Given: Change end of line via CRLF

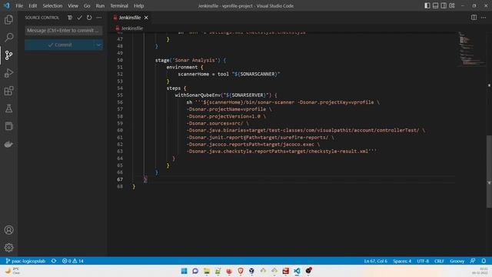Looking at the screenshot, I should [439, 261].
